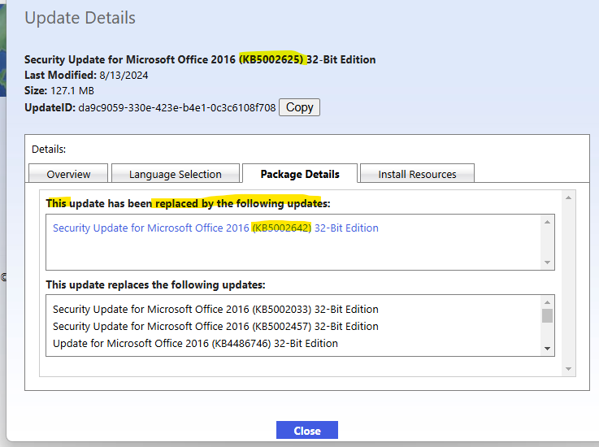Click the up arrow of the replaced-by list scrollbar
Image resolution: width=599 pixels, height=447 pixels.
point(548,223)
